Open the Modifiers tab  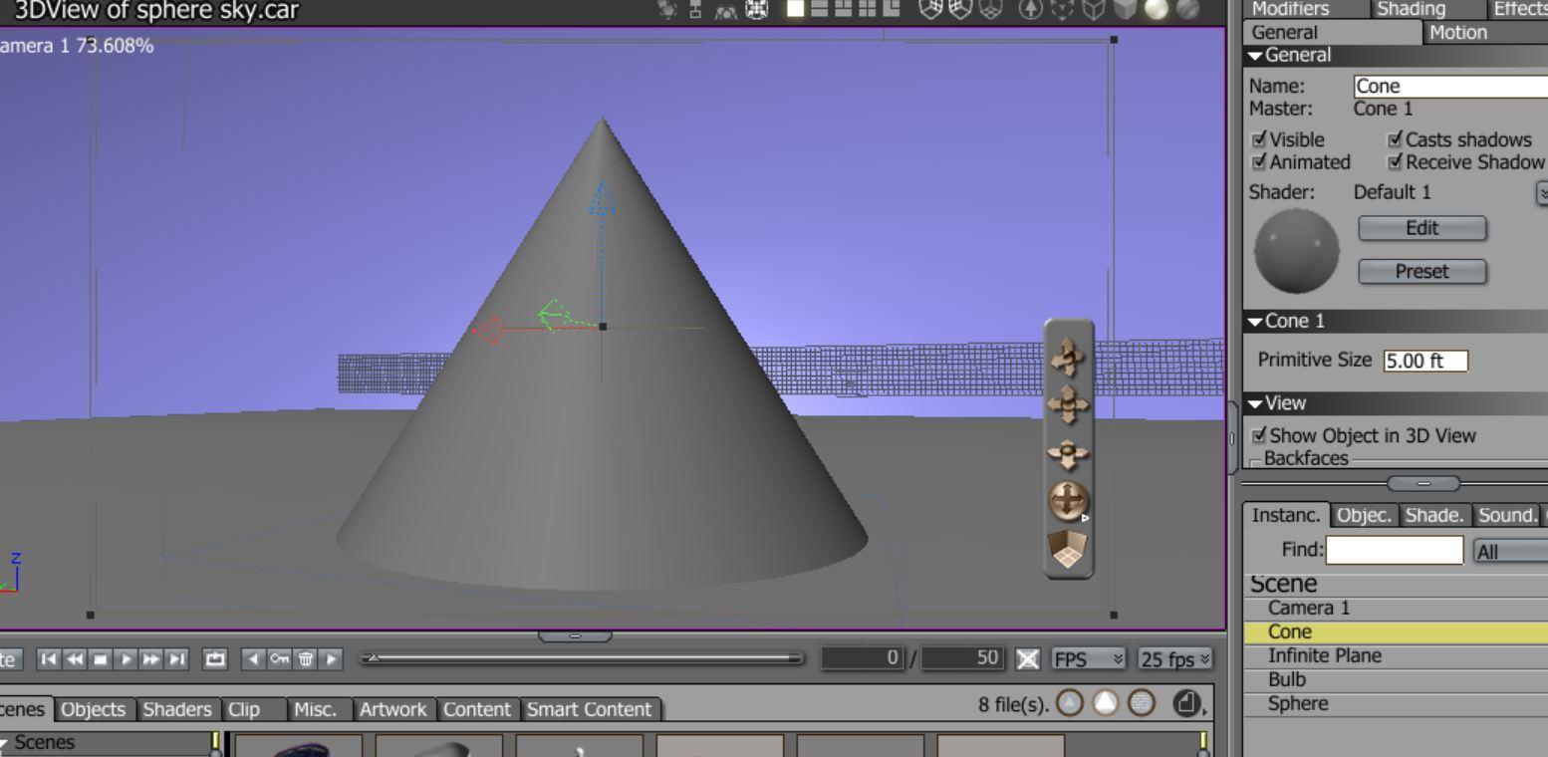(x=1290, y=9)
